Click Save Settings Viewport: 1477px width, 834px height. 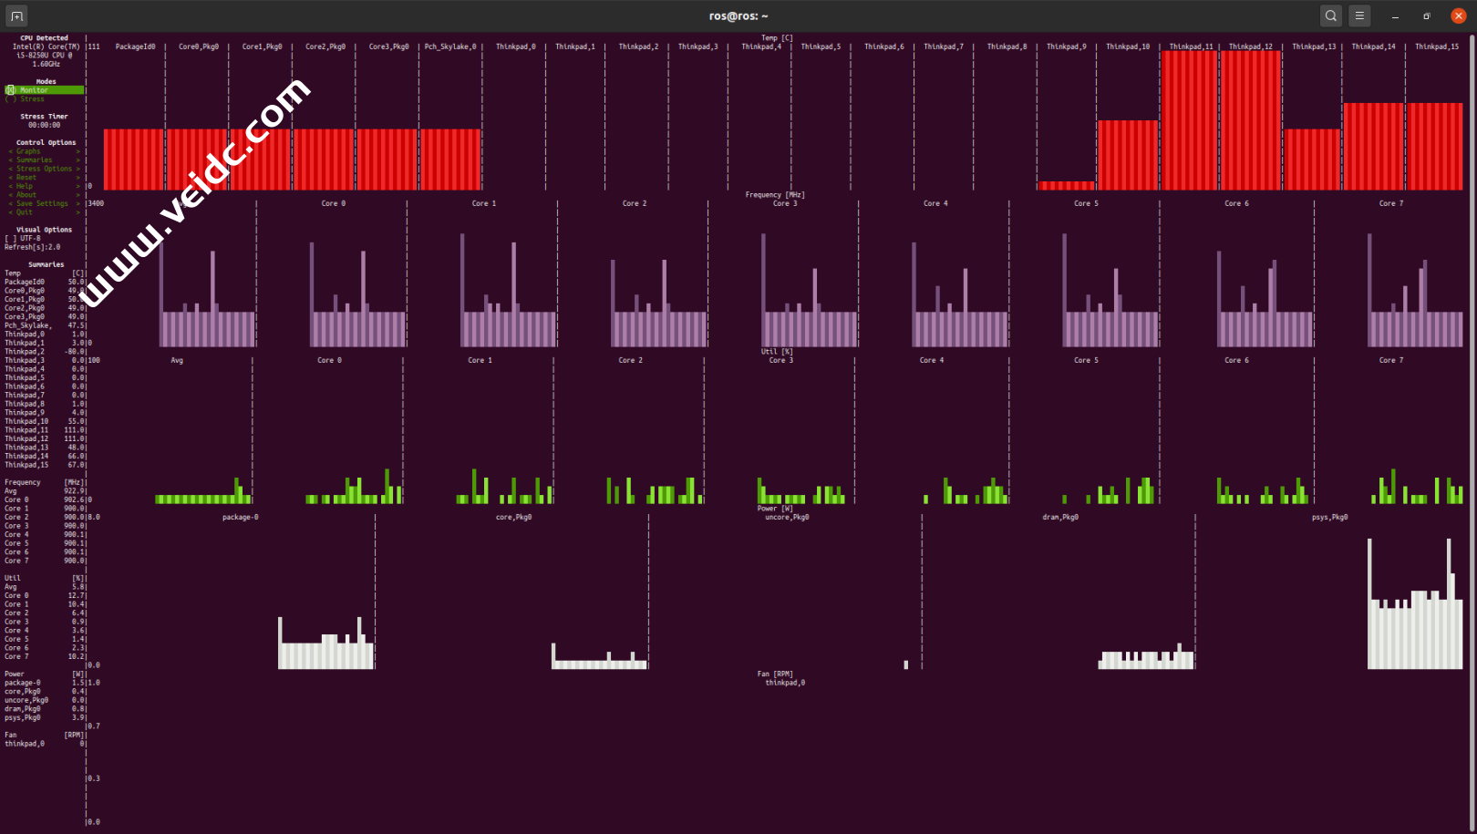42,204
